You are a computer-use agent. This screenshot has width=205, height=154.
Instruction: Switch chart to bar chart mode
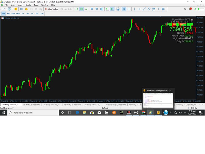(x=77, y=9)
